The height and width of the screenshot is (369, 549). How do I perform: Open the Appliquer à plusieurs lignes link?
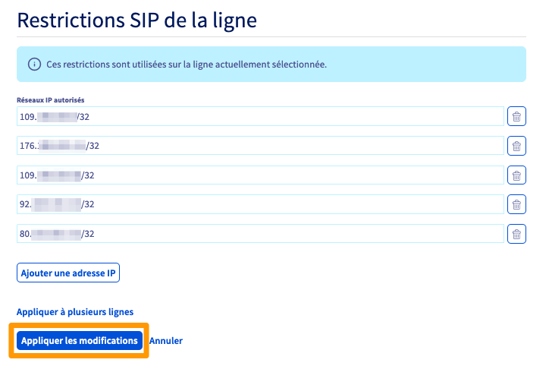coord(75,311)
